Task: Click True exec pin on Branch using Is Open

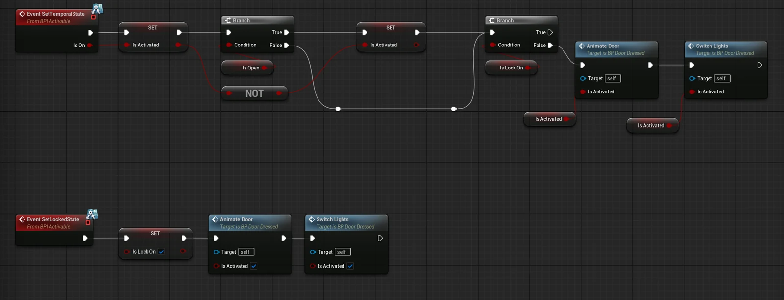Action: [x=287, y=33]
